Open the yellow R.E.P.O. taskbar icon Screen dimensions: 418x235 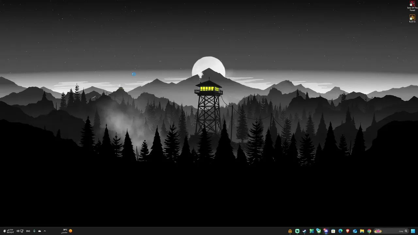tap(290, 231)
